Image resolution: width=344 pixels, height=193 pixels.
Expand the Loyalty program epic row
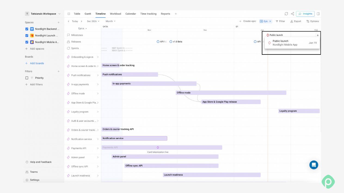pos(98,112)
